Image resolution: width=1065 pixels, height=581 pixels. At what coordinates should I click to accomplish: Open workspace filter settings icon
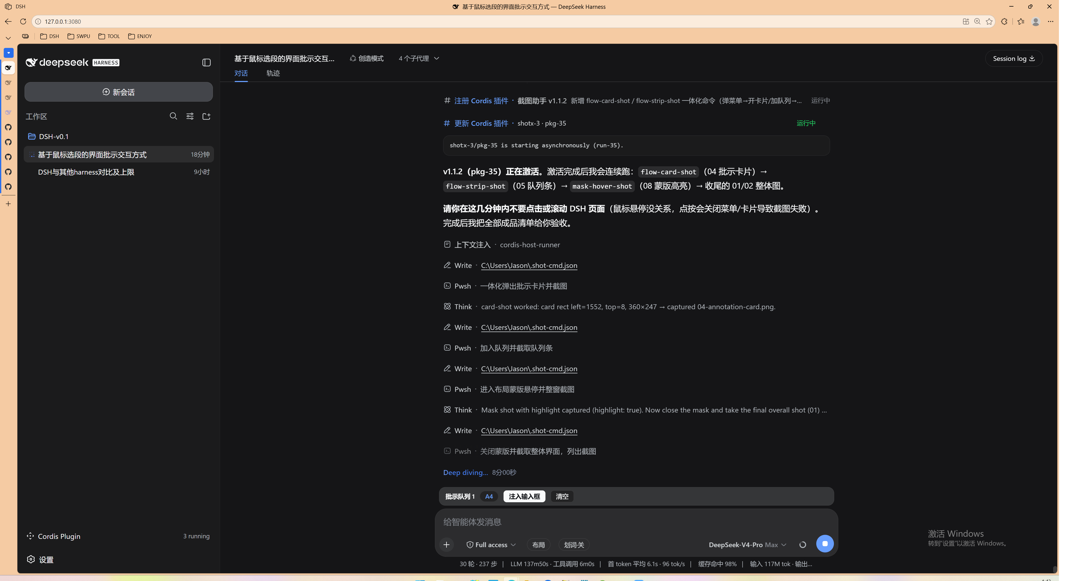(190, 116)
